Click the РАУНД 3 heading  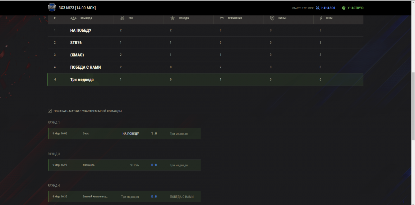(x=54, y=154)
